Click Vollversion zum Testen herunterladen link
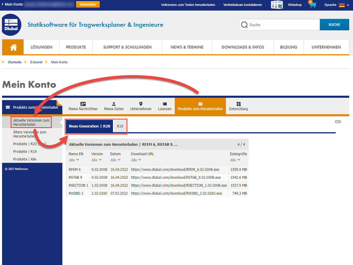The image size is (353, 265). coord(188,5)
